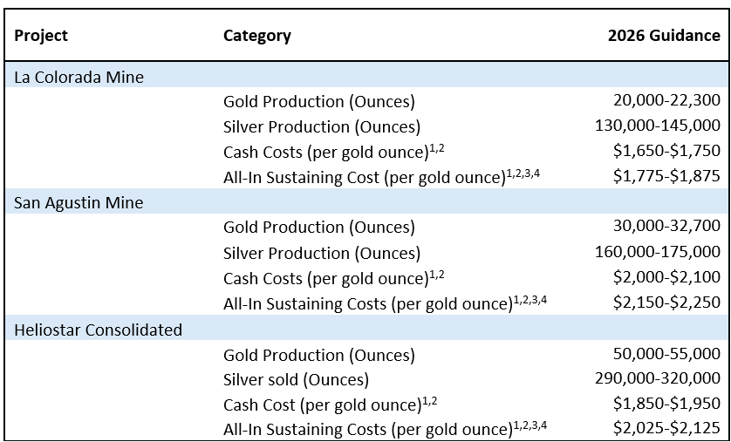Click the 50,000-55,000 consolidated gold value
This screenshot has height=442, width=731.
pyautogui.click(x=666, y=354)
